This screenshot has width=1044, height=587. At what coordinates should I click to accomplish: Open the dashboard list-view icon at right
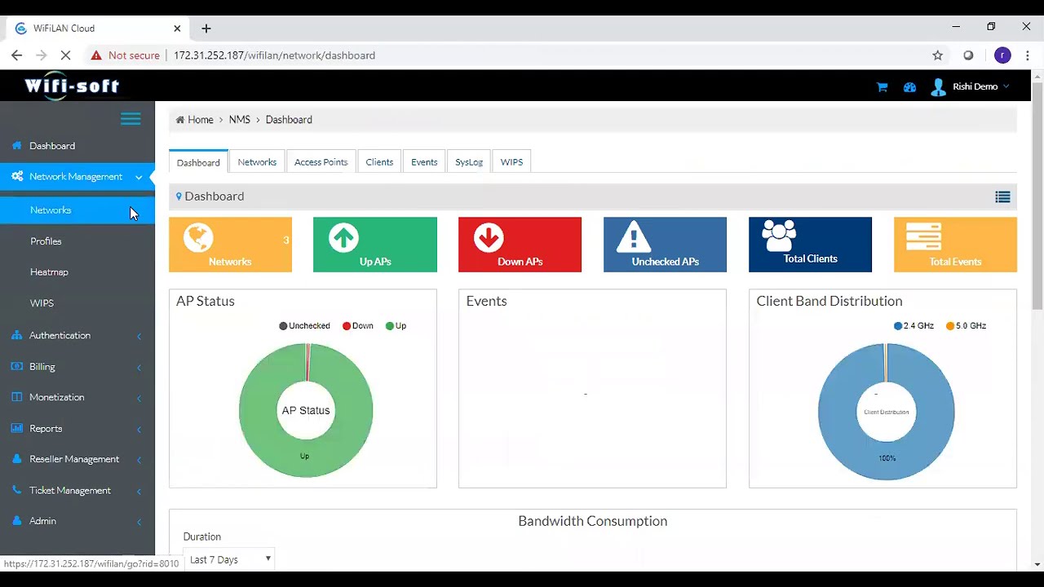[1002, 197]
